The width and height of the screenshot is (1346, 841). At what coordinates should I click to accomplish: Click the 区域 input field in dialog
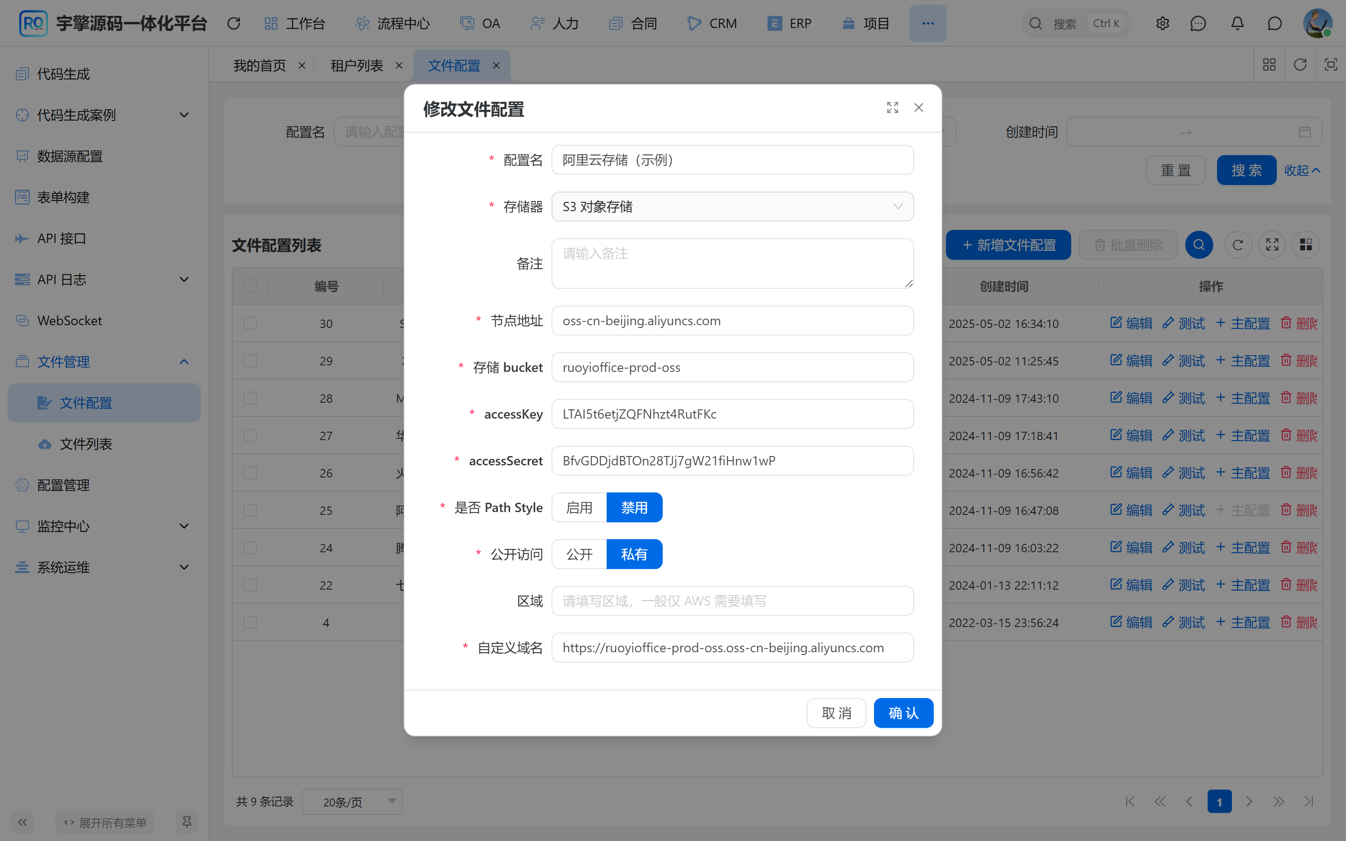pos(732,601)
